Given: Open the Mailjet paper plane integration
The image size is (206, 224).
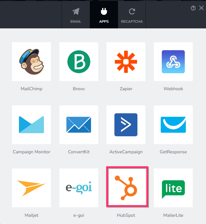Looking at the screenshot, I should [32, 188].
